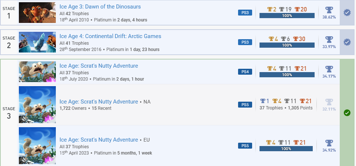
Task: Open Ice Age 4: Continental Drift: Arctic Games
Action: click(110, 36)
